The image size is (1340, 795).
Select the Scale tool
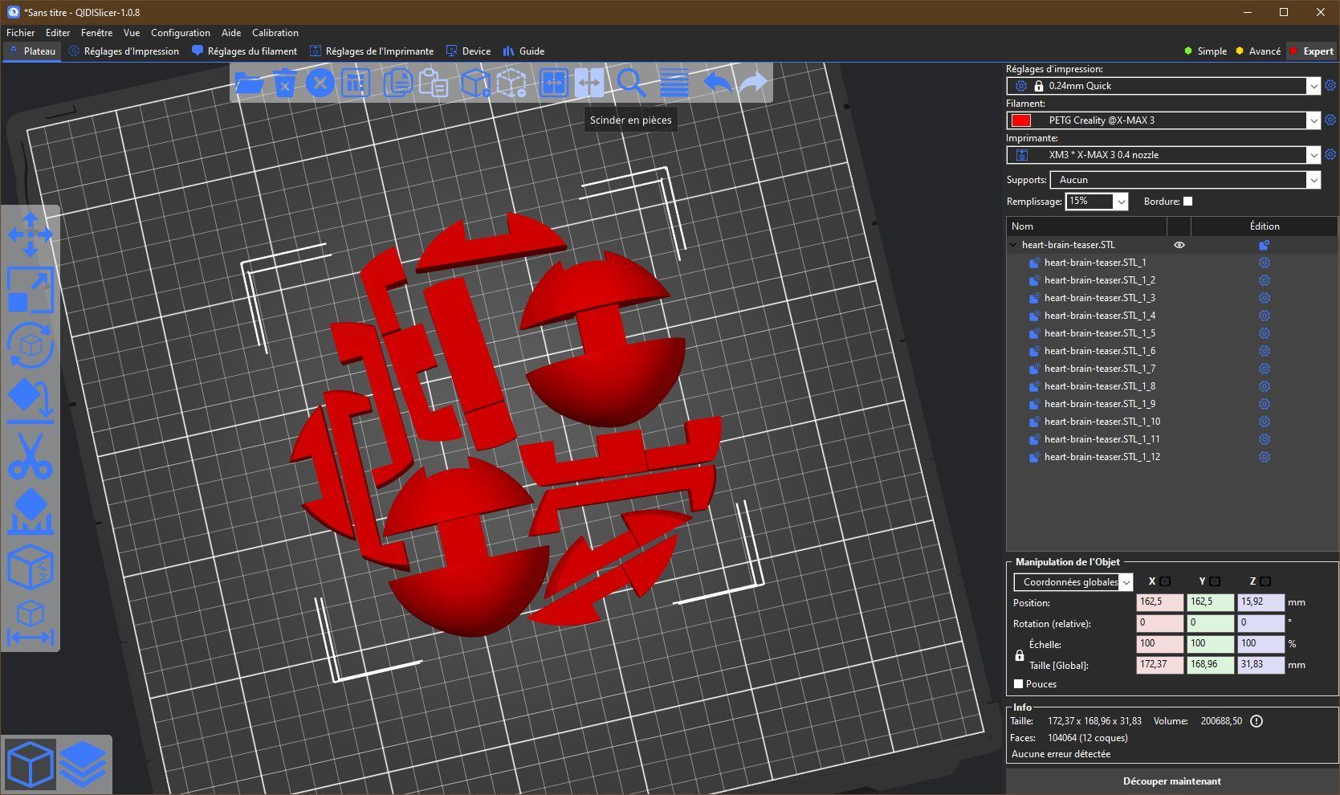click(x=30, y=290)
